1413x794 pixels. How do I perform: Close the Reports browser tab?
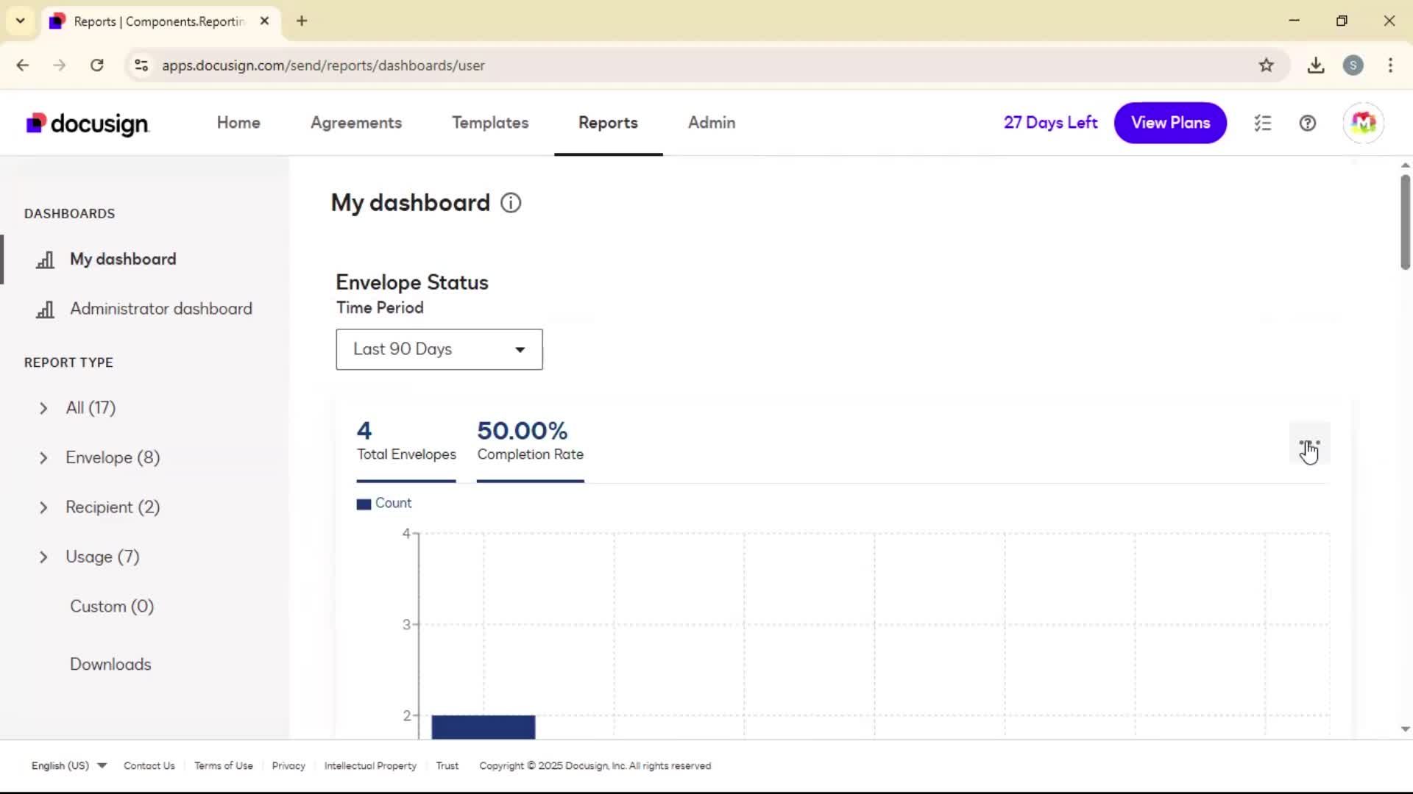[265, 21]
